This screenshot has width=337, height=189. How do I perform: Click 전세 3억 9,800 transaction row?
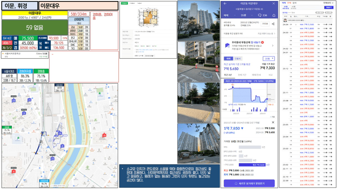pos(307,53)
